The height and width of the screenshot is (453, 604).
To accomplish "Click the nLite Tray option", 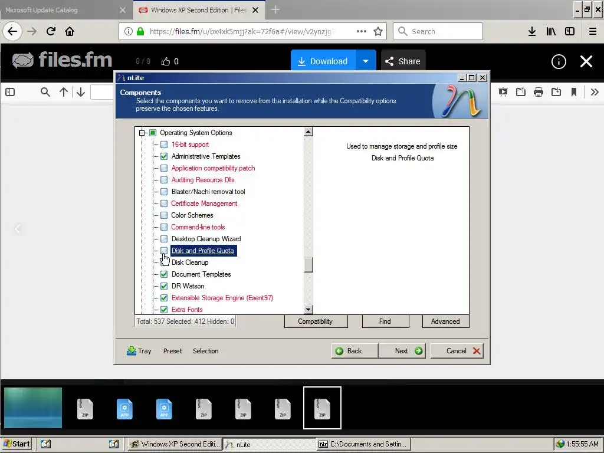I will pyautogui.click(x=139, y=351).
